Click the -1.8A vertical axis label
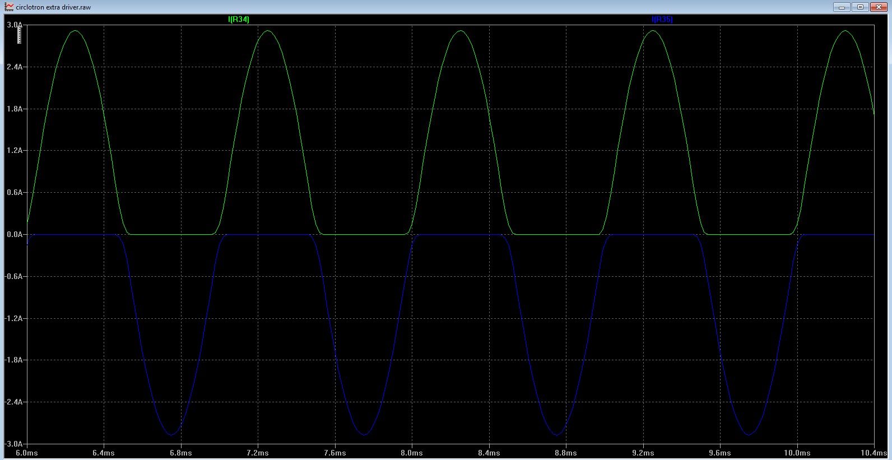The height and width of the screenshot is (460, 892). coord(13,360)
